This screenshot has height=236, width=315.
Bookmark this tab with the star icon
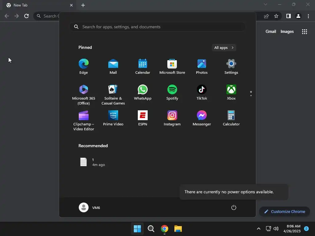(276, 16)
